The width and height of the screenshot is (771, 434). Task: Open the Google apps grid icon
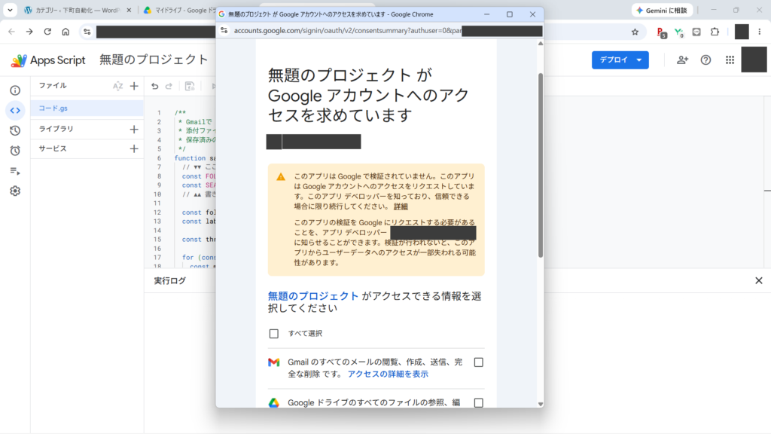(730, 60)
